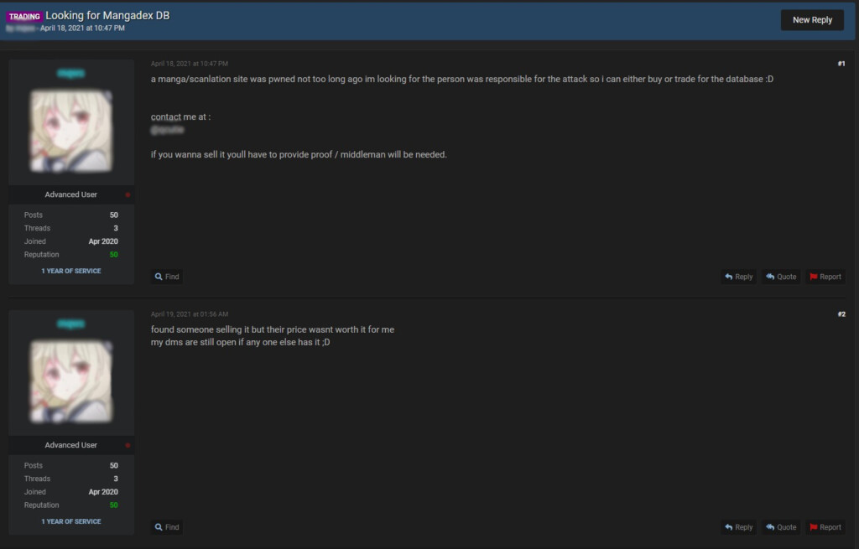Click the red offline status dot in post #1
Screen dimensions: 859x549
pos(128,194)
